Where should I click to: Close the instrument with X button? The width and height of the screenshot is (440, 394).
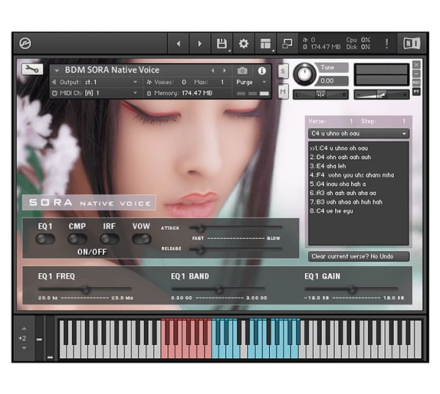tap(417, 64)
